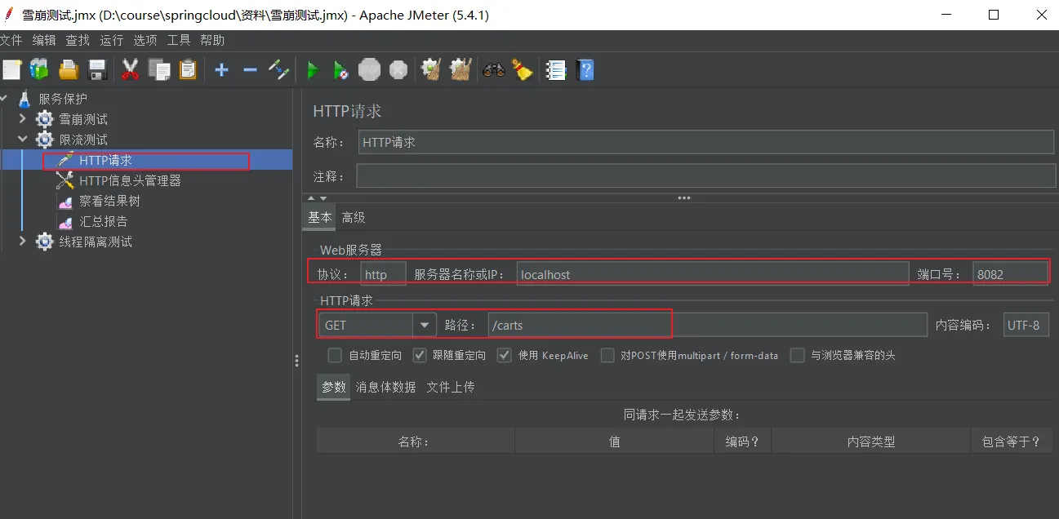
Task: Click Start without pauses icon
Action: (341, 70)
